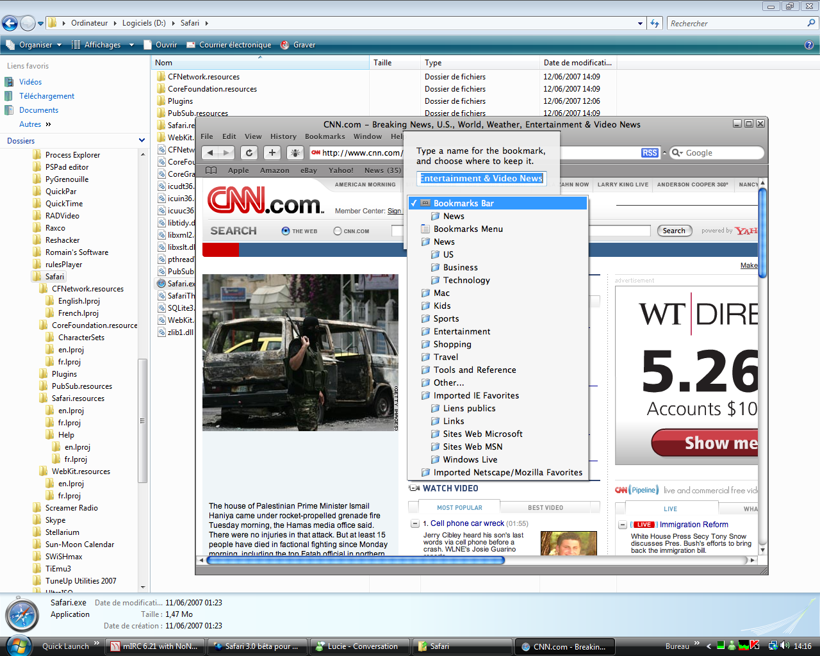The width and height of the screenshot is (820, 656).
Task: Collapse the Cell phone car wreck video item
Action: pyautogui.click(x=414, y=524)
